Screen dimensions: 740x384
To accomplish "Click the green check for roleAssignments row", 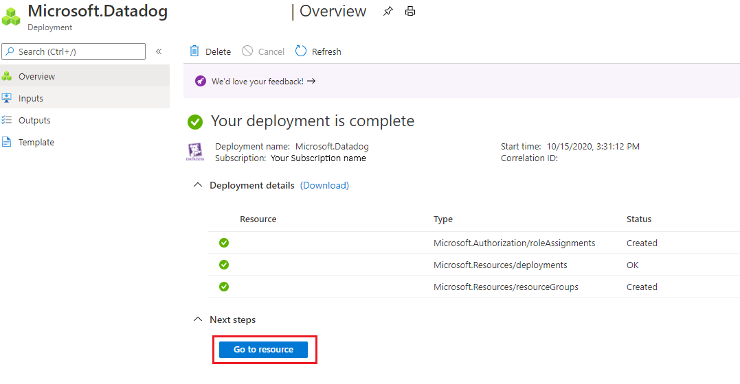I will [x=224, y=243].
